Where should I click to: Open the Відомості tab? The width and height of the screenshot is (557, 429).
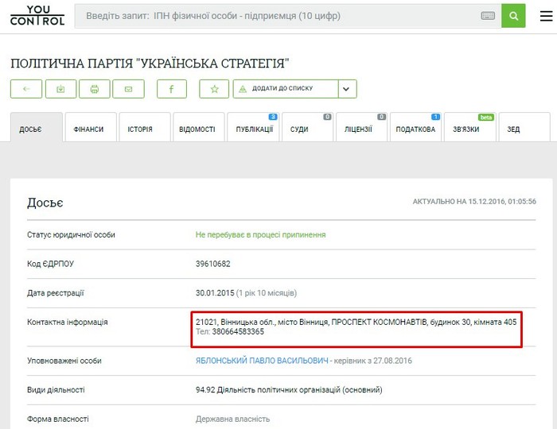[199, 127]
